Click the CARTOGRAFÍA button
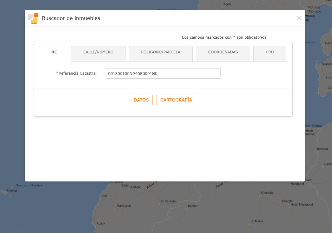The height and width of the screenshot is (233, 332). 176,100
